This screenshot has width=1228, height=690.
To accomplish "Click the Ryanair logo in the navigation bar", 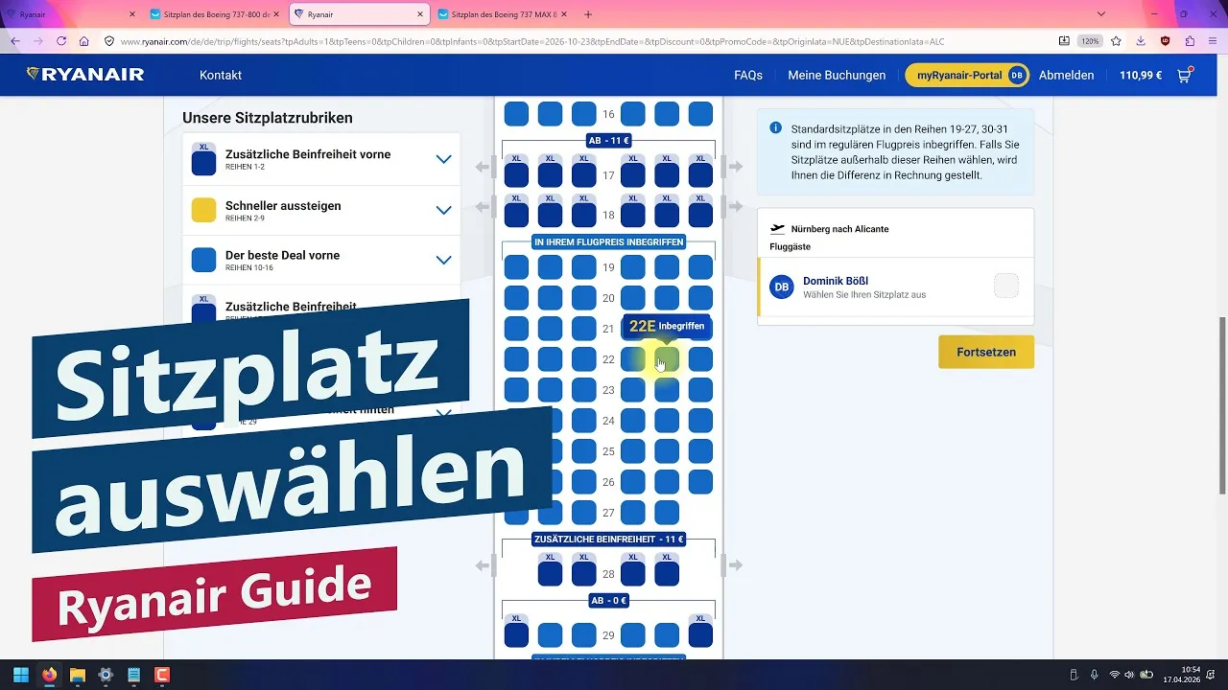I will click(84, 74).
